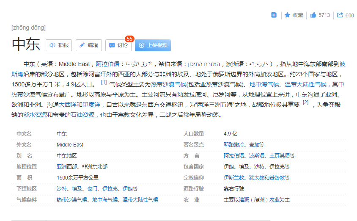The image size is (357, 221).
Task: Open the 讨论 discussion button
Action: (118, 45)
